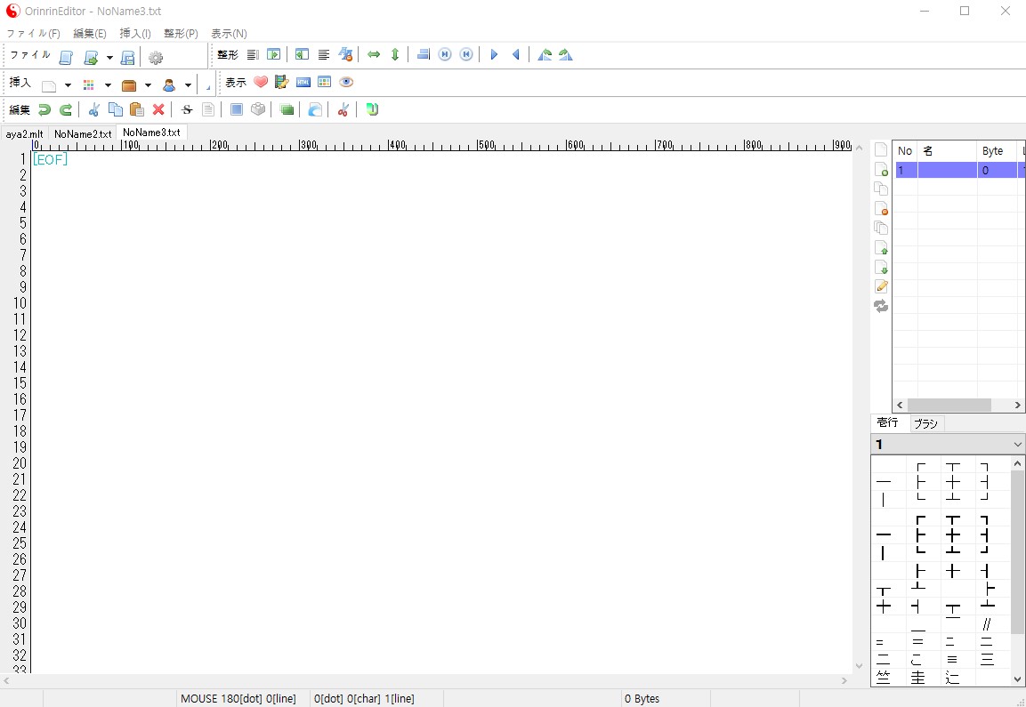This screenshot has width=1026, height=707.
Task: Click the move page down icon
Action: 881,267
